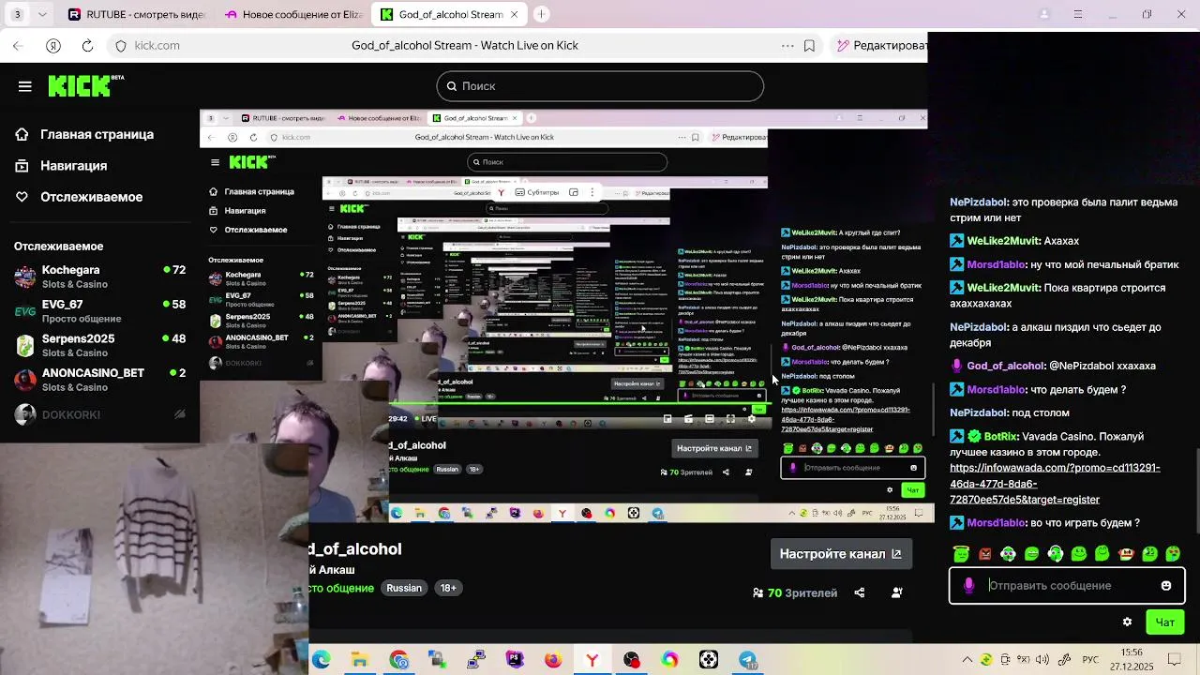Switch to Новое сообщение от Eliza tab
The image size is (1200, 675).
click(294, 14)
